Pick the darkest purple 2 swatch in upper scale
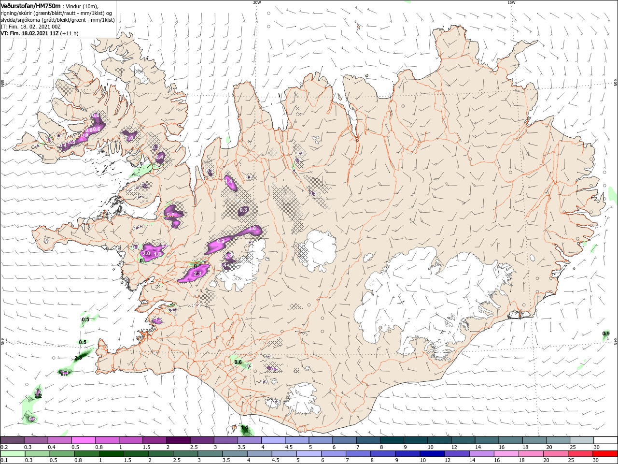Viewport: 618px width, 464px height. point(178,440)
